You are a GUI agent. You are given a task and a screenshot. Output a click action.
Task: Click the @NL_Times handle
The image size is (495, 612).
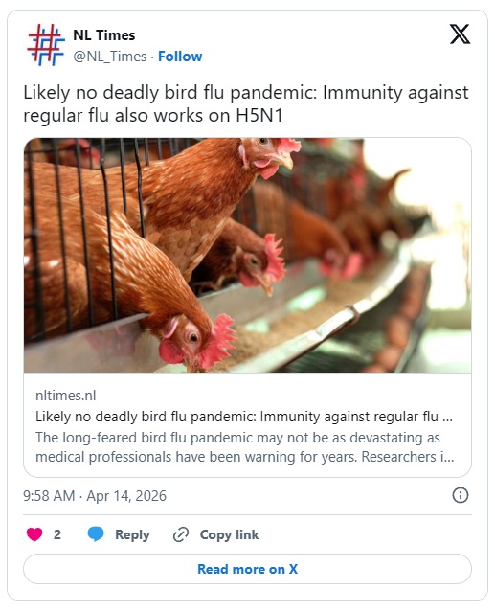pyautogui.click(x=110, y=57)
